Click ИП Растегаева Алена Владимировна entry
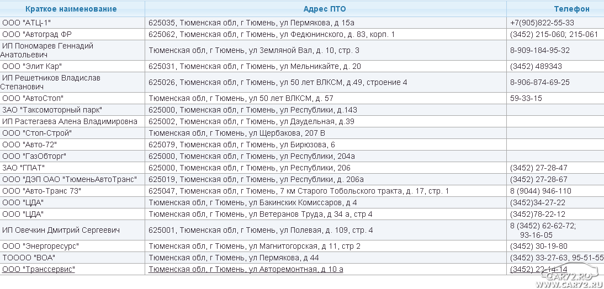604x289 pixels. [x=70, y=121]
